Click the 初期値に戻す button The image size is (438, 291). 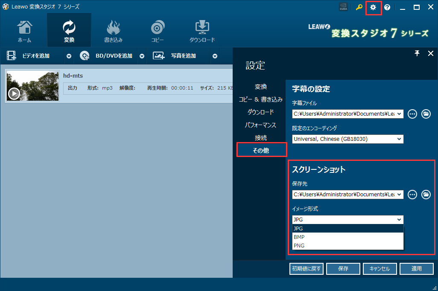[307, 269]
